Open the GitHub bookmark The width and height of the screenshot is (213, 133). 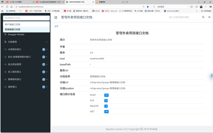pyautogui.click(x=96, y=11)
